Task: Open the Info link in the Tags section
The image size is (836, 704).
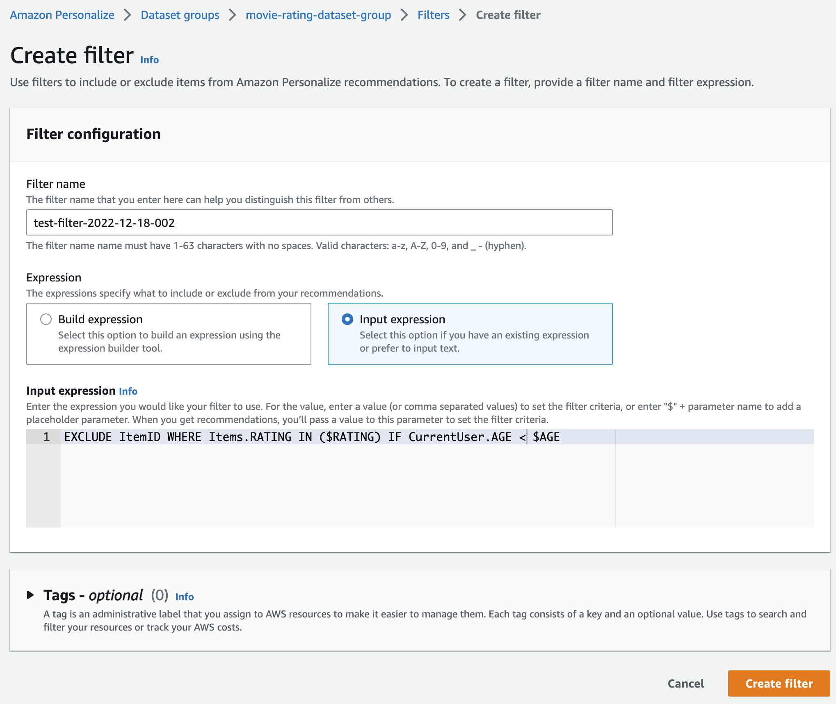Action: pos(184,597)
